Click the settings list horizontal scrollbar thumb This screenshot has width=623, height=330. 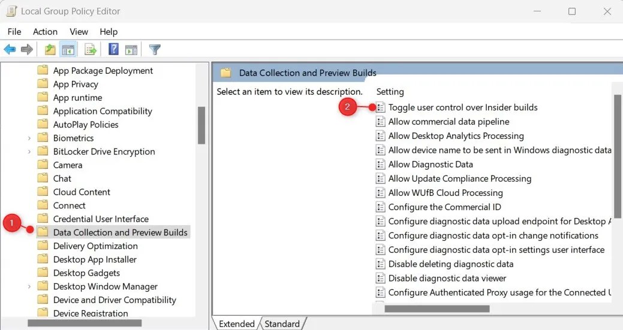click(437, 308)
